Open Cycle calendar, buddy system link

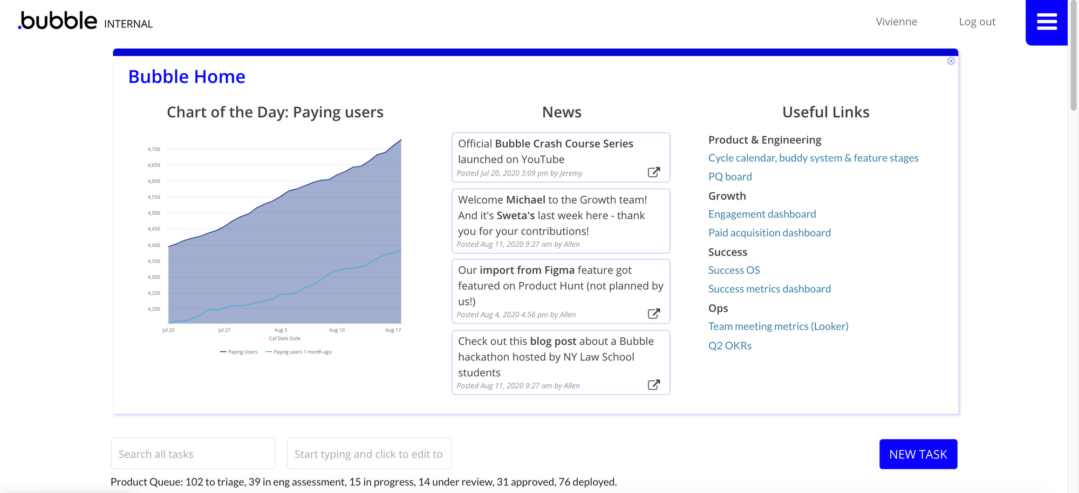coord(812,158)
